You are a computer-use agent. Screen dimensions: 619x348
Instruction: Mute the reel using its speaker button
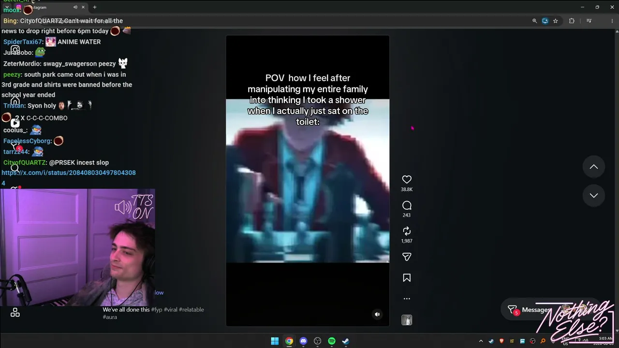tap(378, 314)
